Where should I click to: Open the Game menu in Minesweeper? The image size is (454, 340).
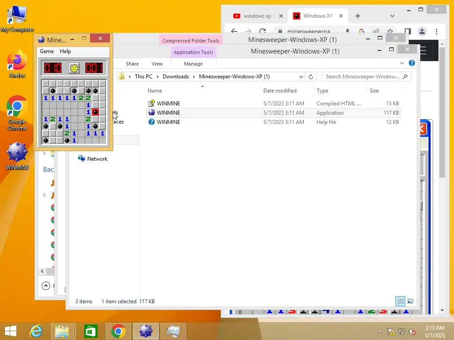(47, 51)
